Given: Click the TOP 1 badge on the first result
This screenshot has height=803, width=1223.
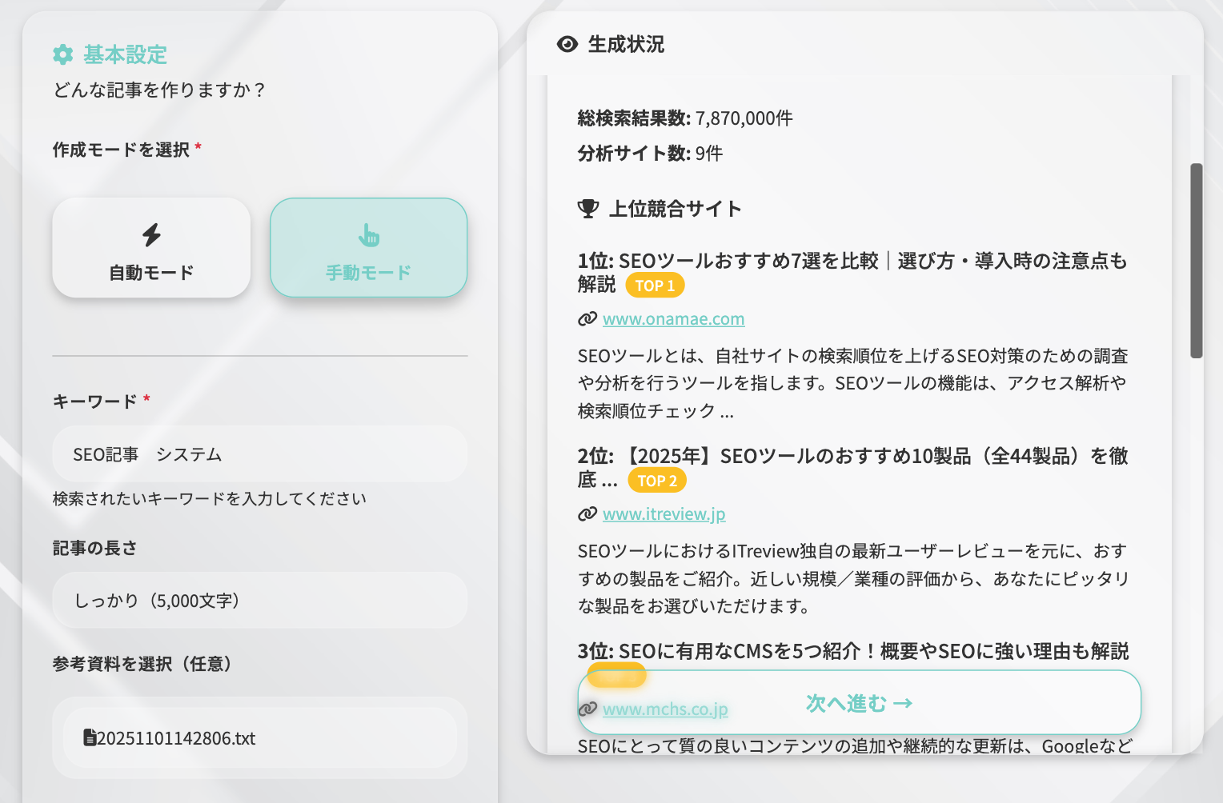Looking at the screenshot, I should pos(655,285).
